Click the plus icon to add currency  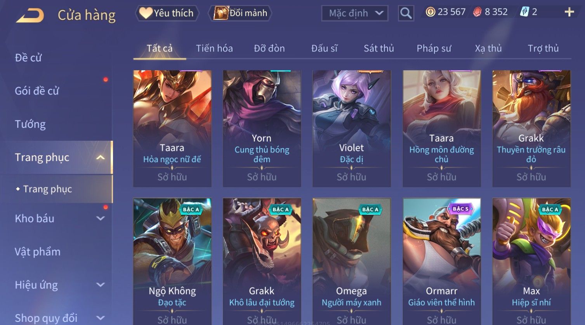pyautogui.click(x=569, y=12)
